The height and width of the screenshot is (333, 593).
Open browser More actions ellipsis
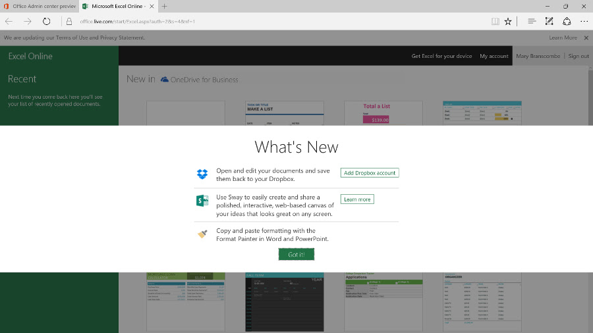(584, 22)
